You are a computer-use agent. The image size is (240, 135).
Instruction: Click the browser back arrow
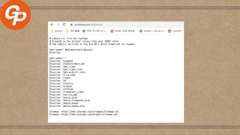pos(52,24)
